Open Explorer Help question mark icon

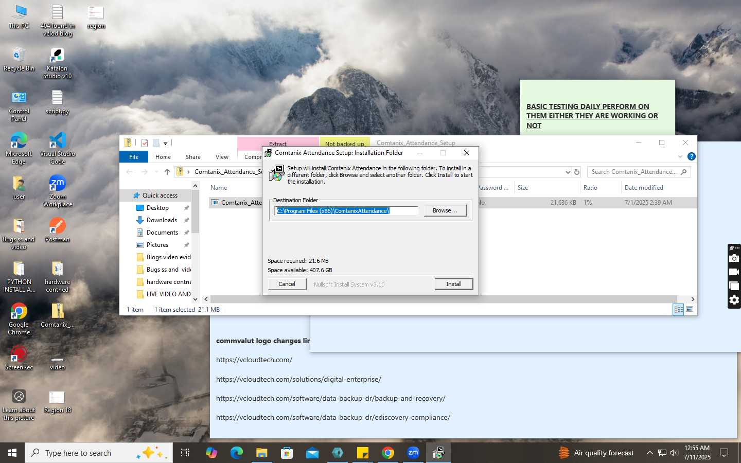pyautogui.click(x=692, y=156)
